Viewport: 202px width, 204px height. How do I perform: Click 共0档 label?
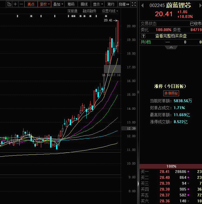click(x=146, y=42)
